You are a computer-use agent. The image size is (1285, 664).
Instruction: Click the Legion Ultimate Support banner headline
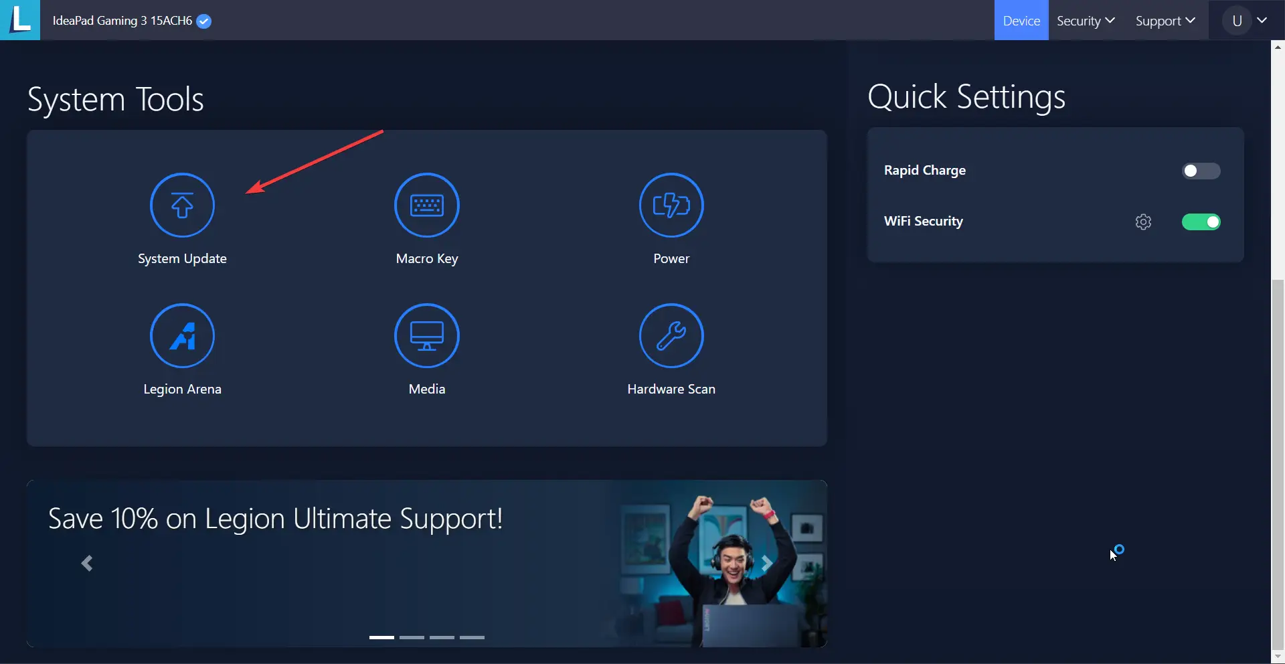(x=275, y=519)
